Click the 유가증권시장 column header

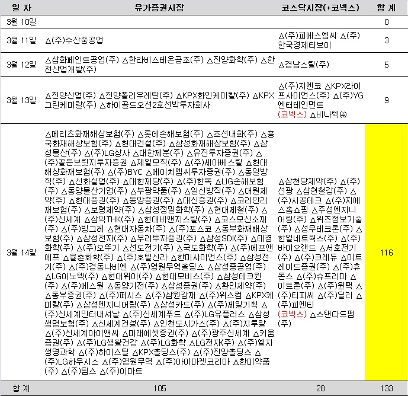click(159, 8)
